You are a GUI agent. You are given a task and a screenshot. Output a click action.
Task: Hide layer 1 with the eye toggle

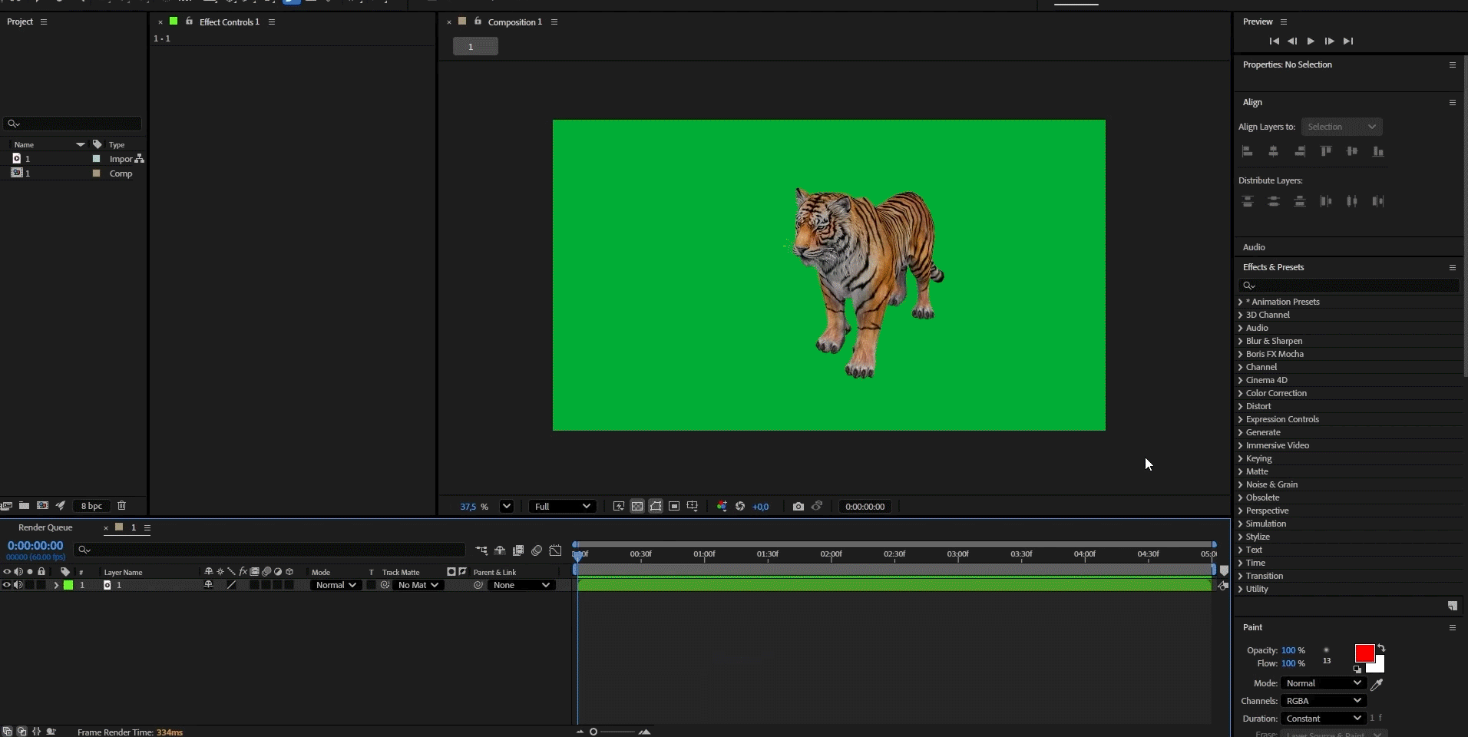click(x=7, y=585)
